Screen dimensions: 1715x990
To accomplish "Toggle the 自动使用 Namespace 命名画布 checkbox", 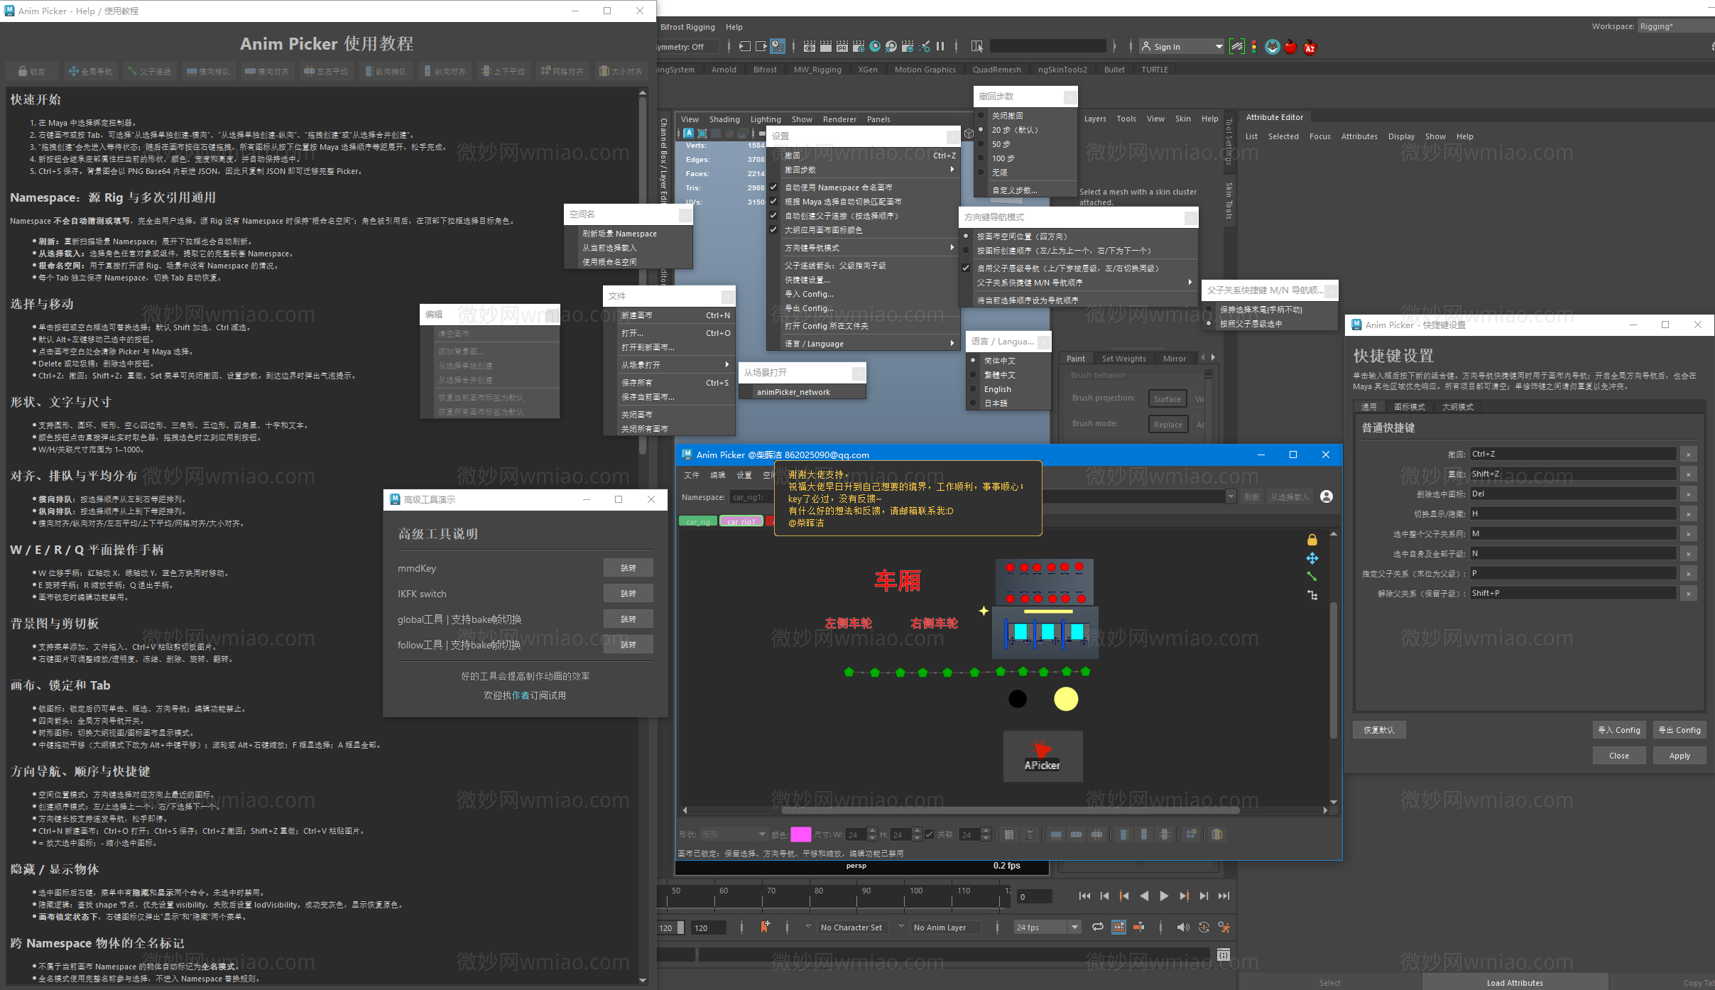I will point(773,187).
